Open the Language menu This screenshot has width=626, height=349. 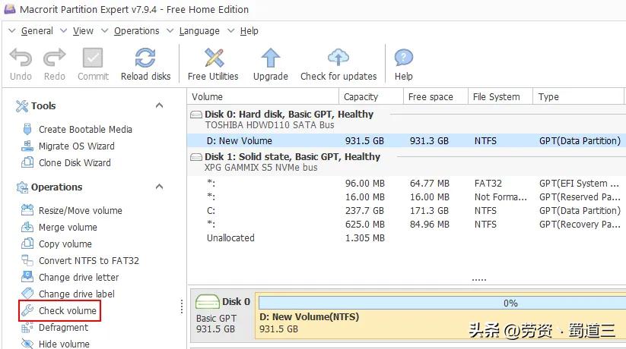pos(199,30)
